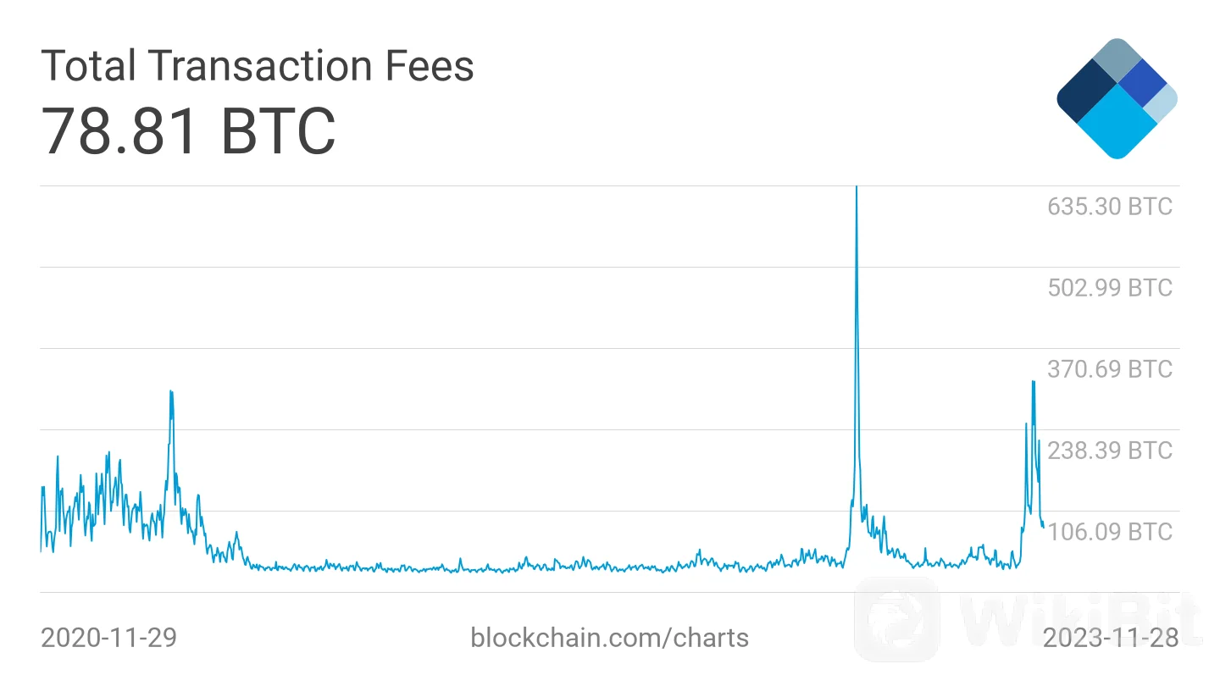Click the 2023-11-28 end date

point(1110,637)
